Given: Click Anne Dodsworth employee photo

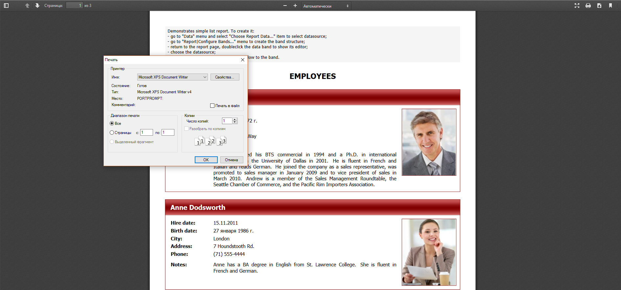Looking at the screenshot, I should 429,252.
